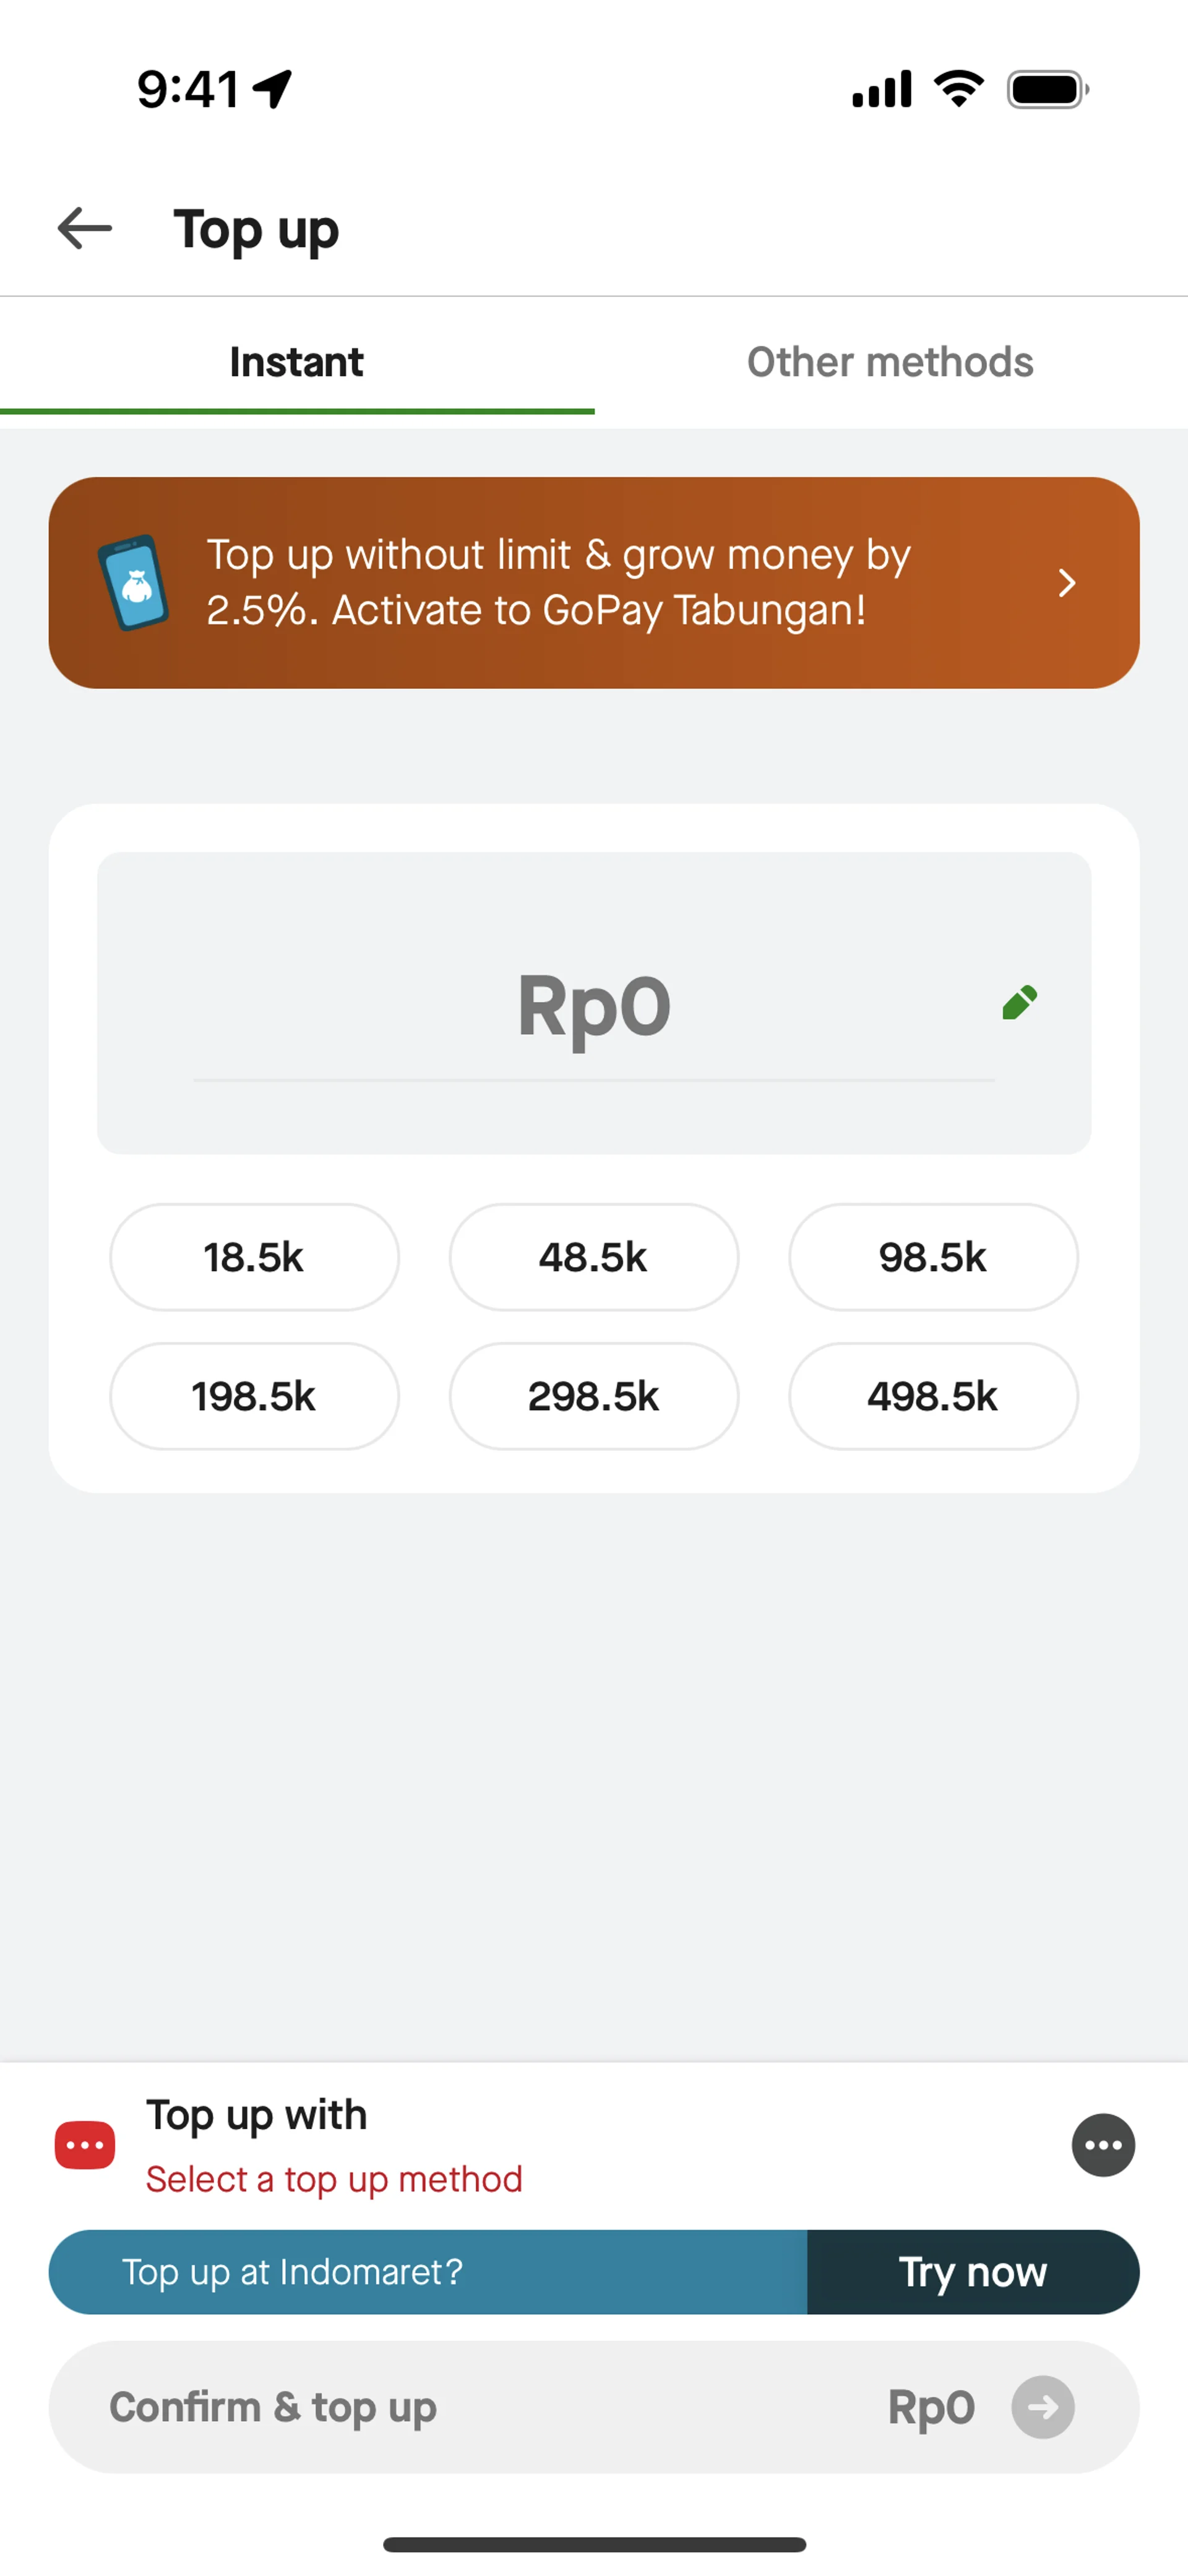Open the GoPay Tabungan banner chevron
1188x2576 pixels.
[x=1066, y=583]
